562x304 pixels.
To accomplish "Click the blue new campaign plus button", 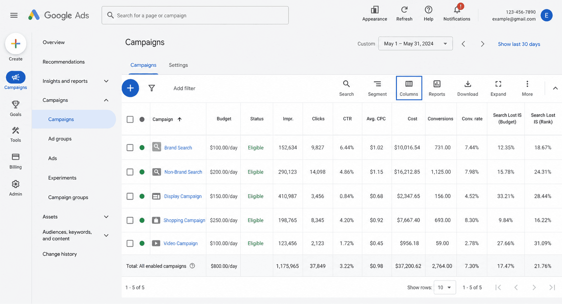I will coord(130,88).
